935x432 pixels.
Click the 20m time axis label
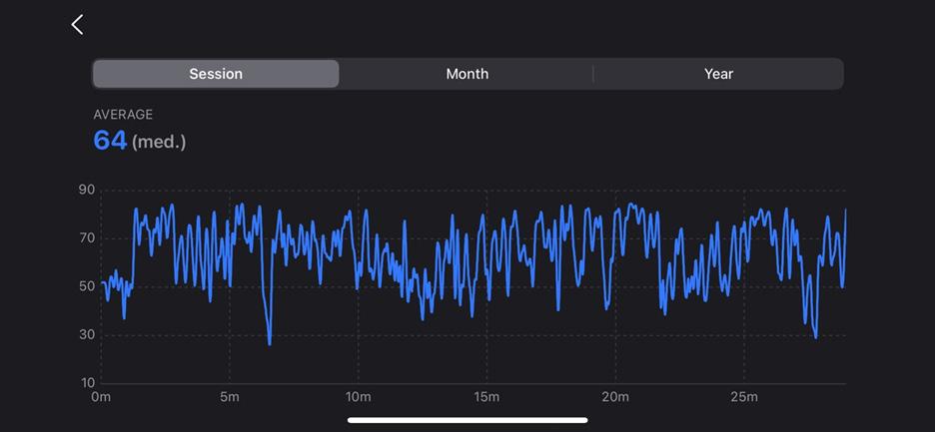(615, 397)
